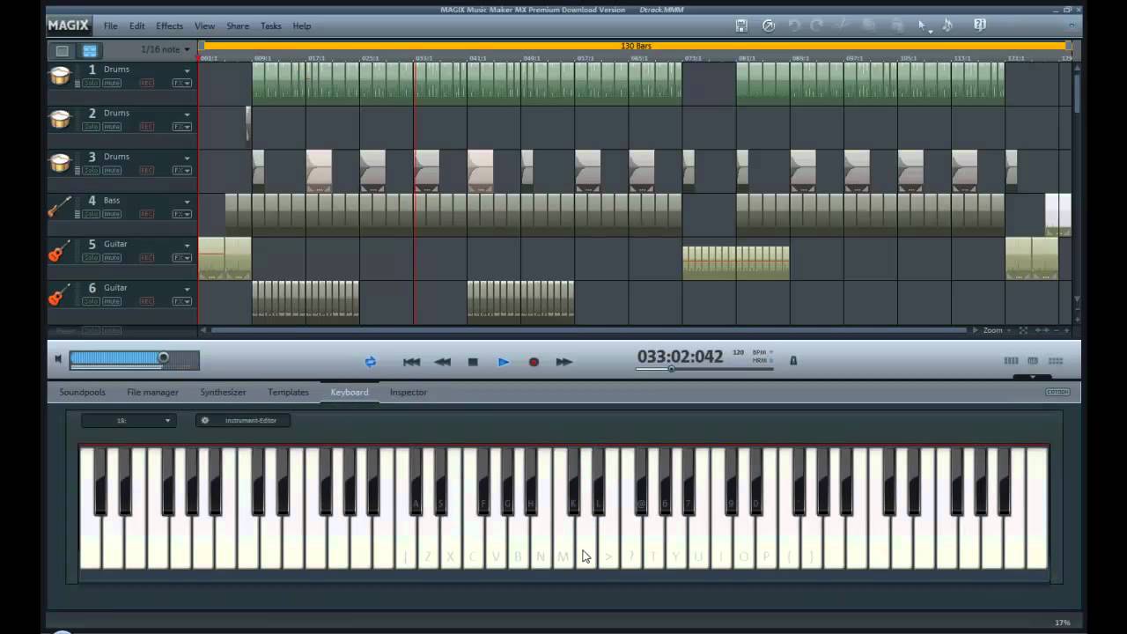Open the help info icon
This screenshot has height=634, width=1127.
(980, 26)
